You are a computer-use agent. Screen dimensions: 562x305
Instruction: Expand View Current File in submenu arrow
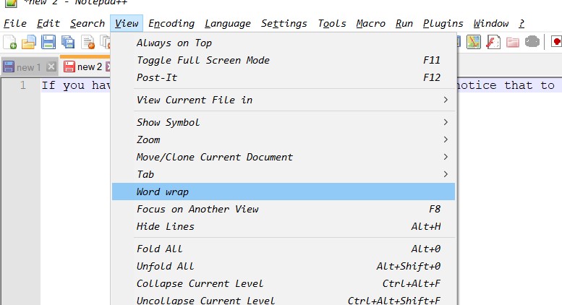446,100
